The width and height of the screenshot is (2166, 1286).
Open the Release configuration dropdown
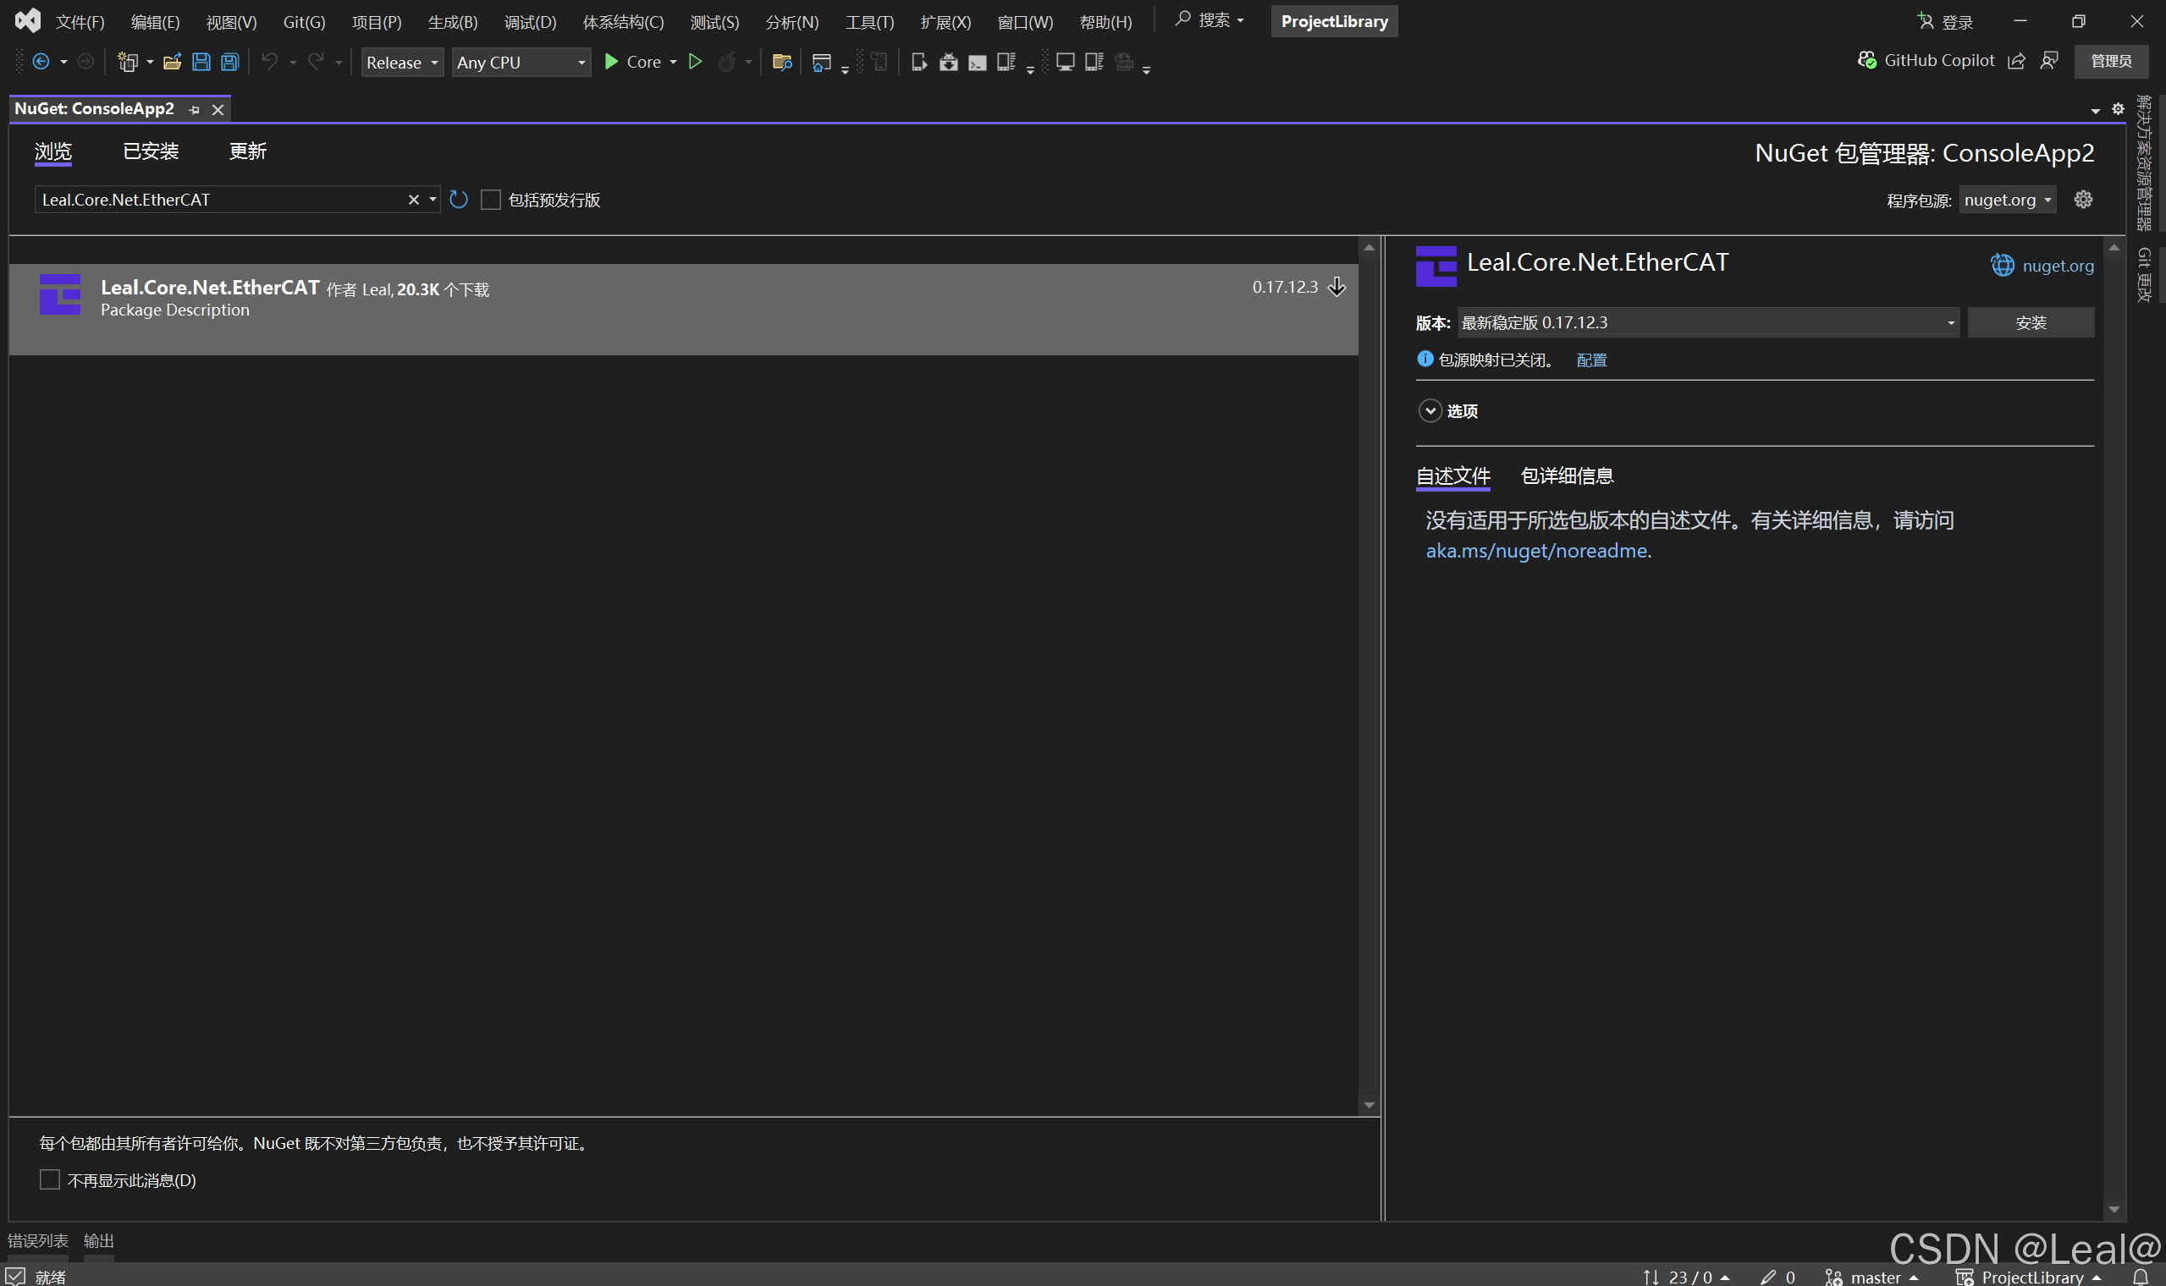tap(402, 63)
